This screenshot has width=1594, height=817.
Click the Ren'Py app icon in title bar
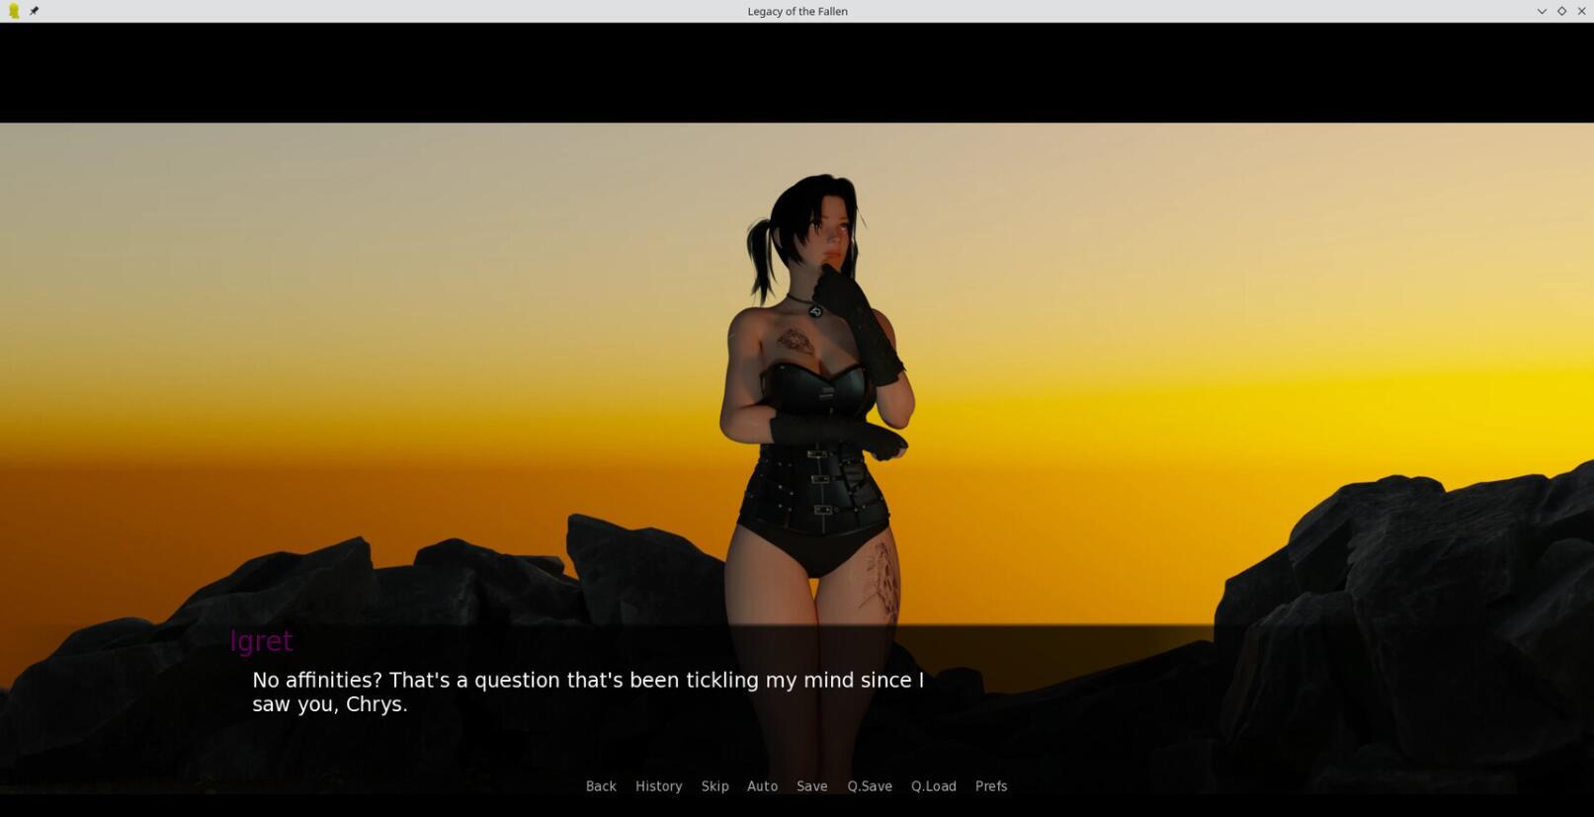[x=14, y=11]
